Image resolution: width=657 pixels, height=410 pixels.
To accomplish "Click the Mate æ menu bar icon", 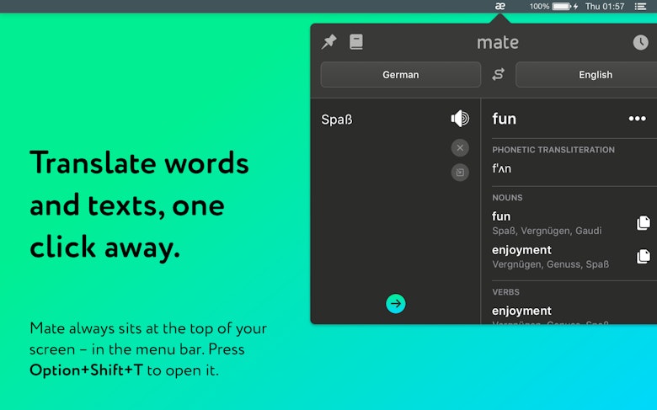I will 499,6.
